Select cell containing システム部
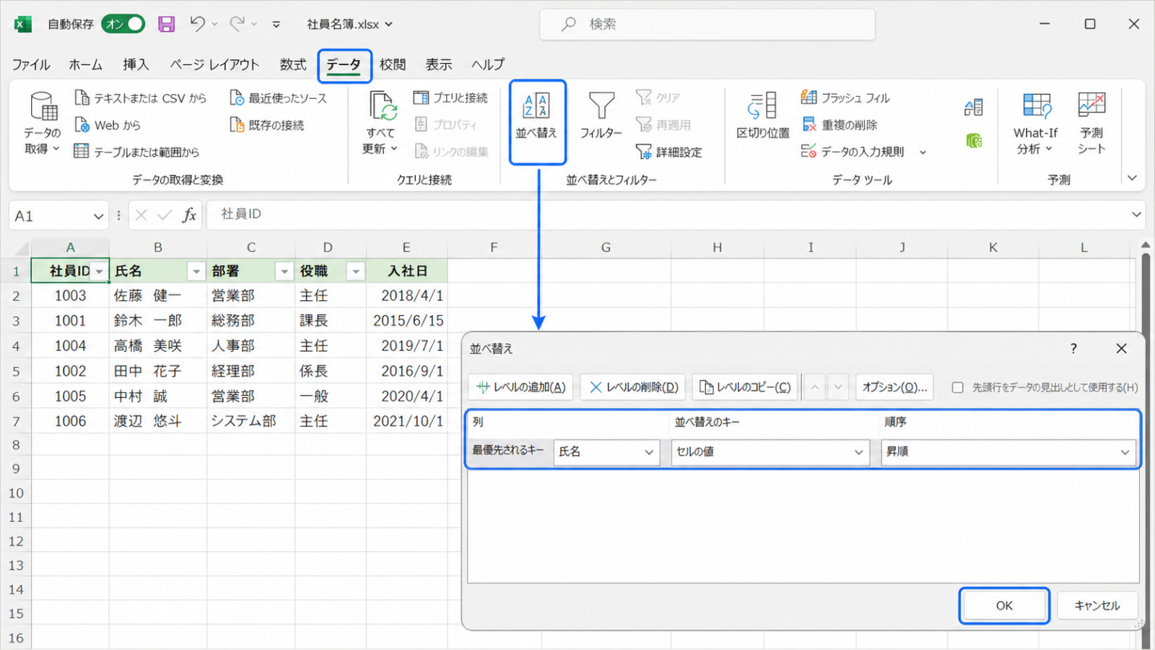 click(x=250, y=420)
